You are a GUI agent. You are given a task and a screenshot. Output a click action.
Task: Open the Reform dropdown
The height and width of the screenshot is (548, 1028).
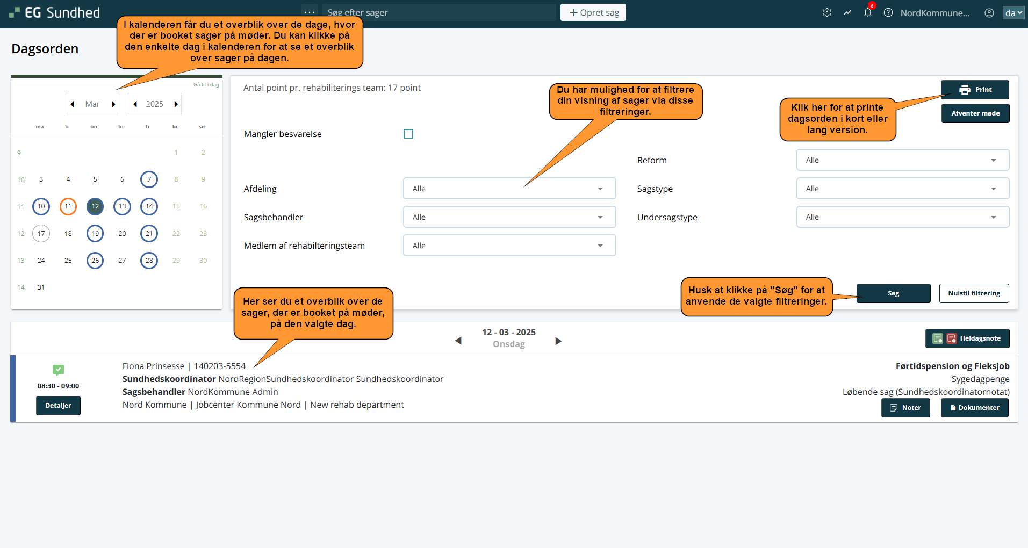point(902,160)
